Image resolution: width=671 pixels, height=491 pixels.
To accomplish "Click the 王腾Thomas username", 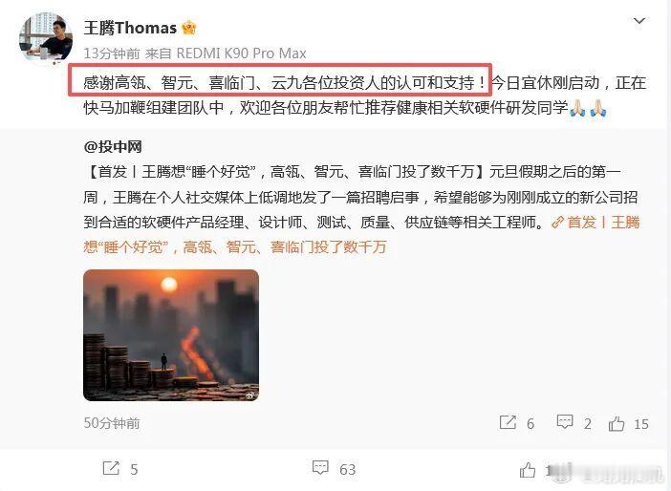I will point(130,29).
